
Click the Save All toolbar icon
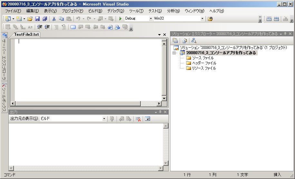coord(44,19)
